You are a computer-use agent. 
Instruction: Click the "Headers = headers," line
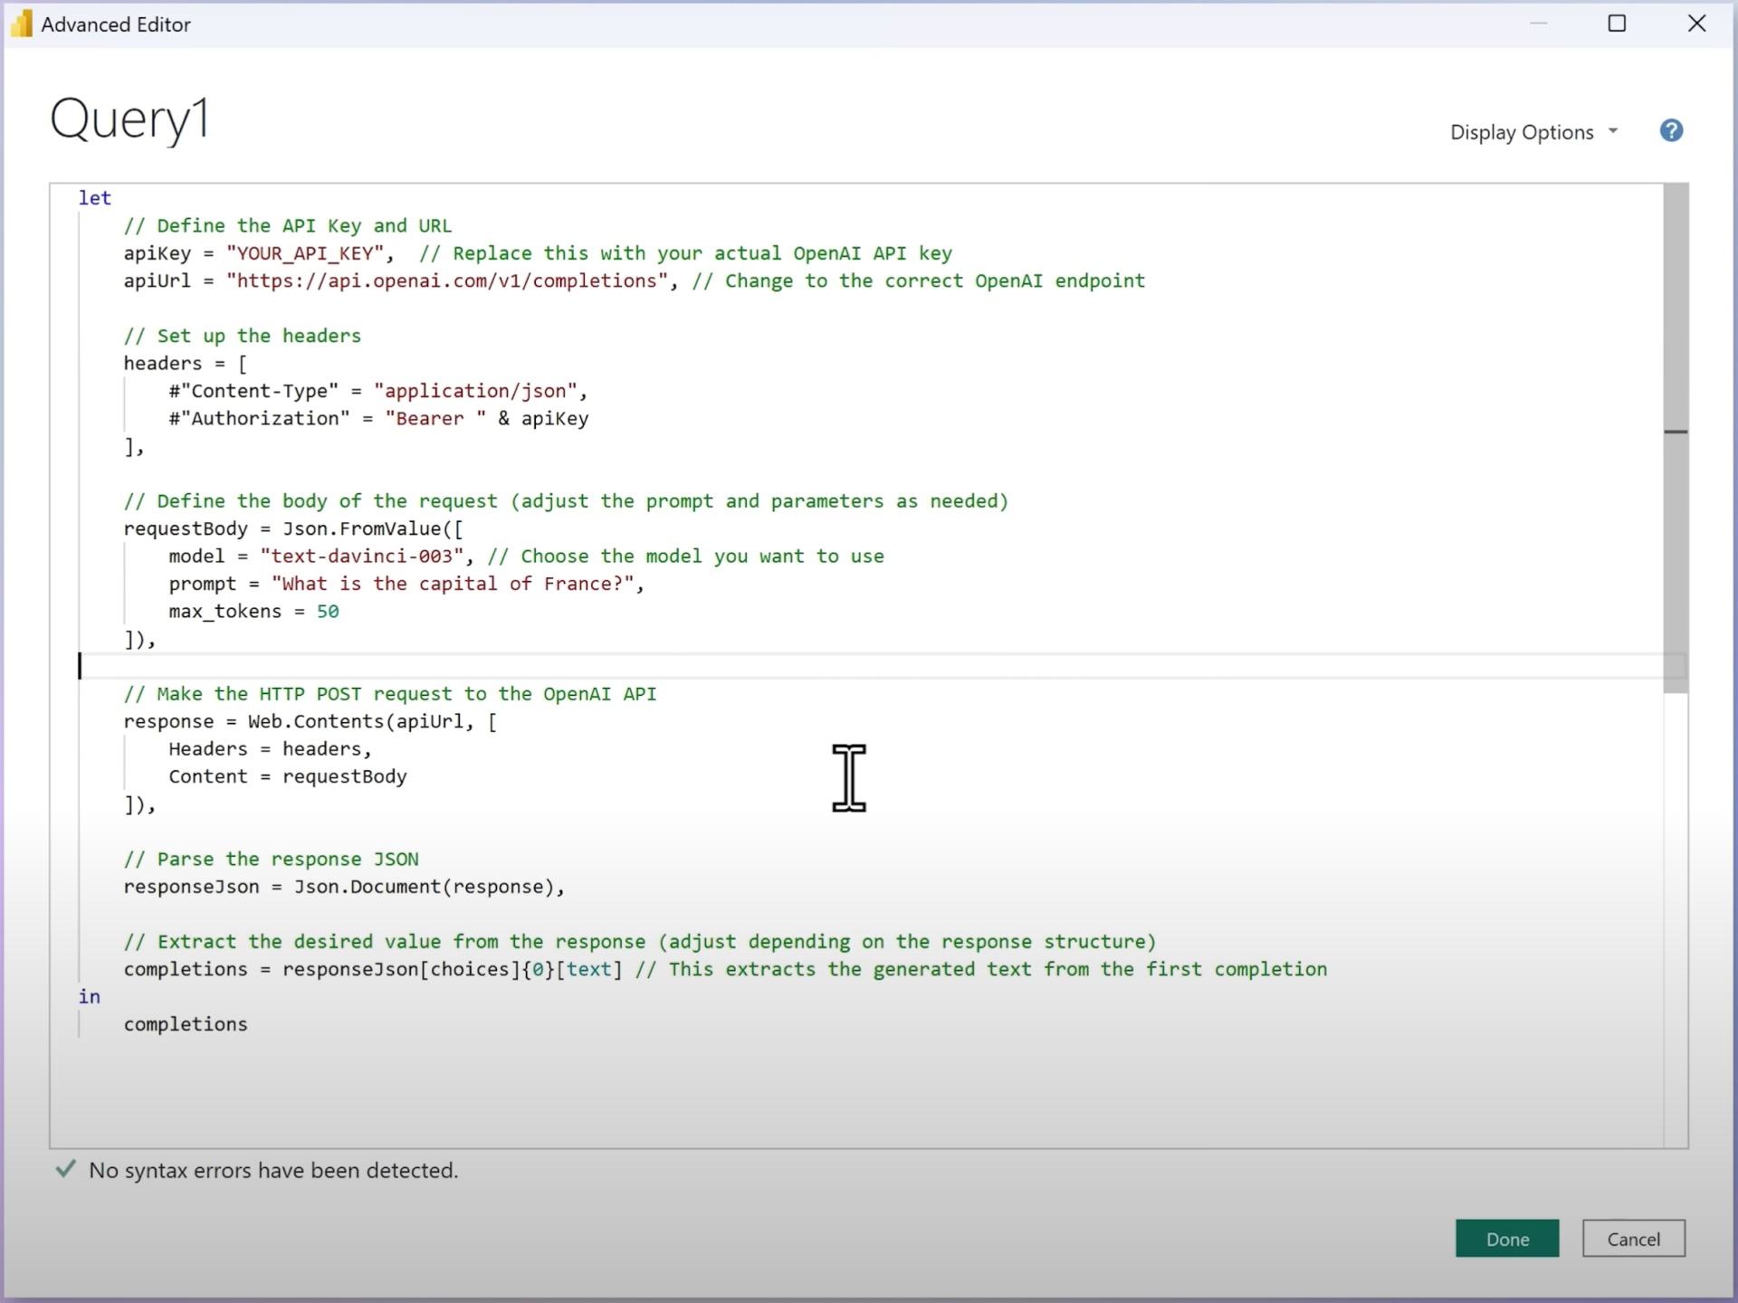[270, 748]
